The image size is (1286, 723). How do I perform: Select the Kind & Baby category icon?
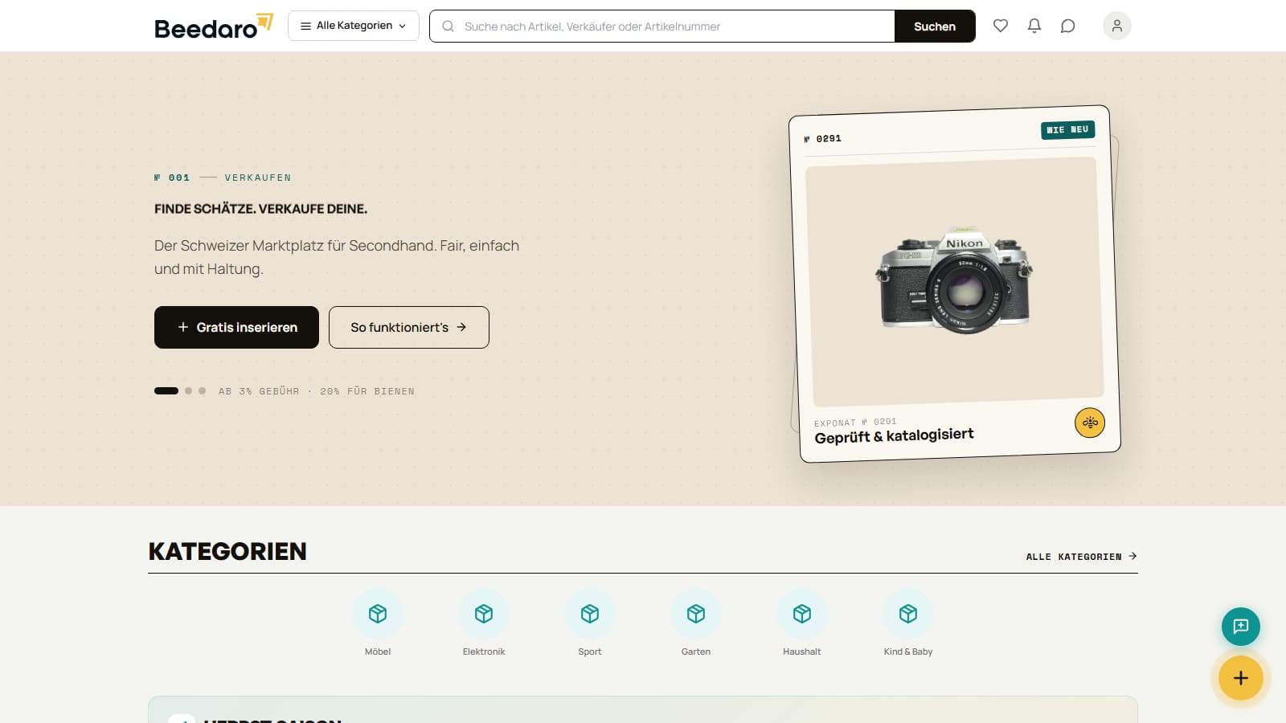click(x=908, y=614)
